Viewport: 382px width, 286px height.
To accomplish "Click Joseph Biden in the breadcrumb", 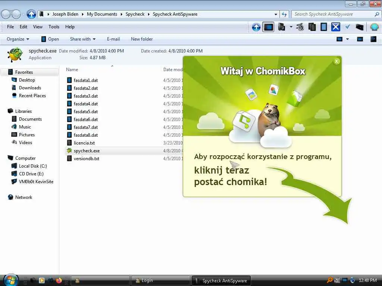I will tap(65, 14).
